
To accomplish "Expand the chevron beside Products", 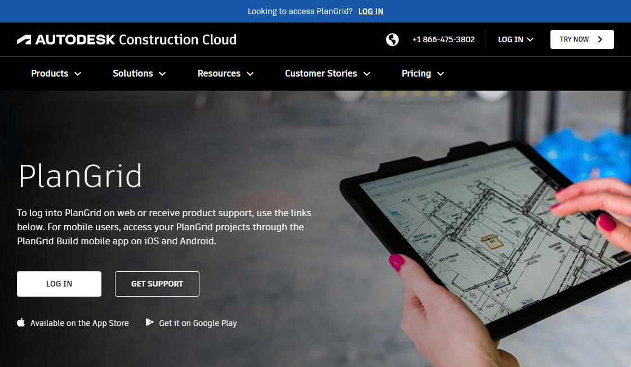I will pos(78,74).
